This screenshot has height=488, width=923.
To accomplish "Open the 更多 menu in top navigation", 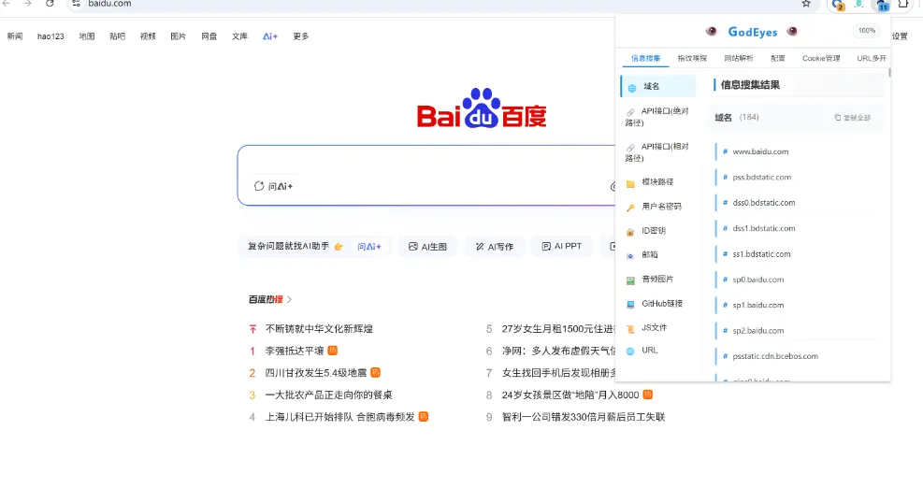I will point(301,36).
